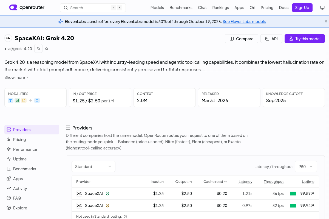Click the 99.94% uptime bars indicator
This screenshot has width=329, height=219.
293,206
